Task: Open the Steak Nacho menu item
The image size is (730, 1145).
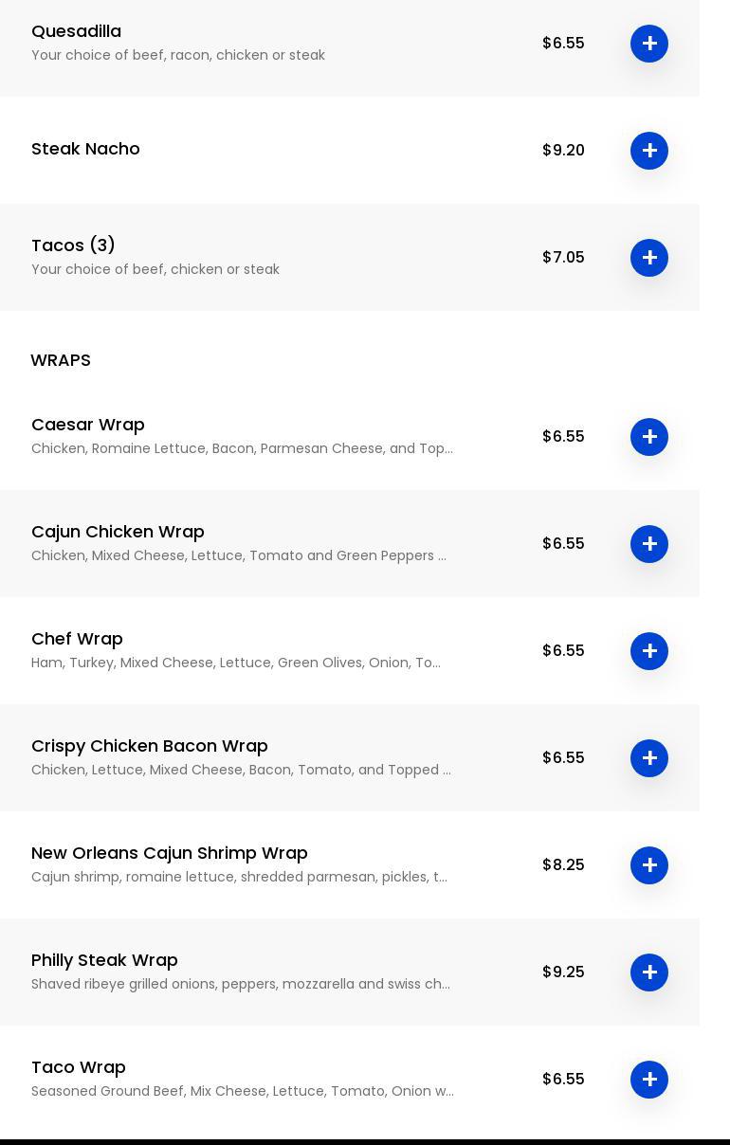Action: [85, 149]
